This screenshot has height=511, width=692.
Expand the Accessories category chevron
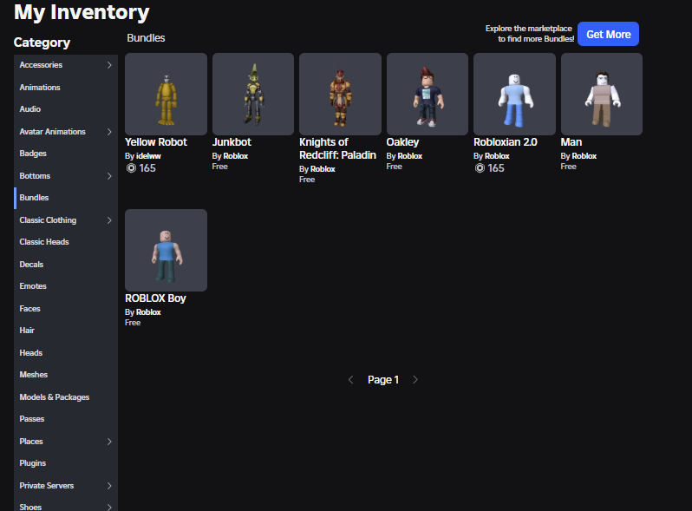109,65
